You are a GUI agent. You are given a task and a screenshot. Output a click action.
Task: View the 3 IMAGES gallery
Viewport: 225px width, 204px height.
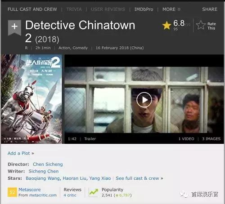[x=211, y=139]
